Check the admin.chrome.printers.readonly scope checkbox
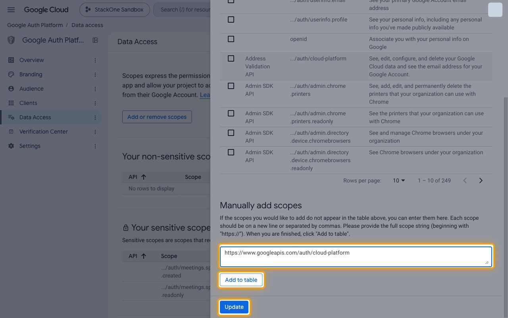This screenshot has width=508, height=318. [x=231, y=113]
